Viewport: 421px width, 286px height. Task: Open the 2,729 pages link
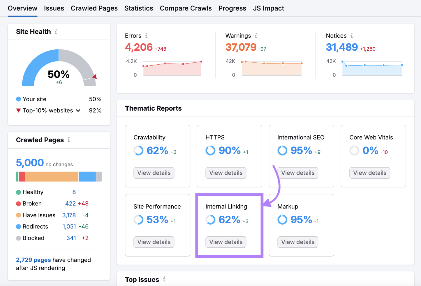[33, 260]
